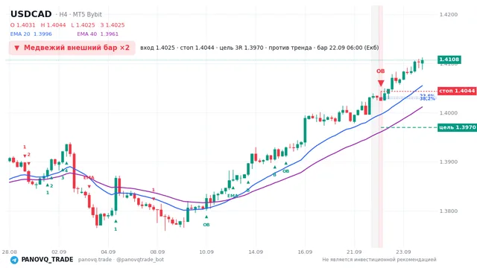477x268 pixels.
Task: Click the red OB signal arrow marker
Action: (381, 83)
